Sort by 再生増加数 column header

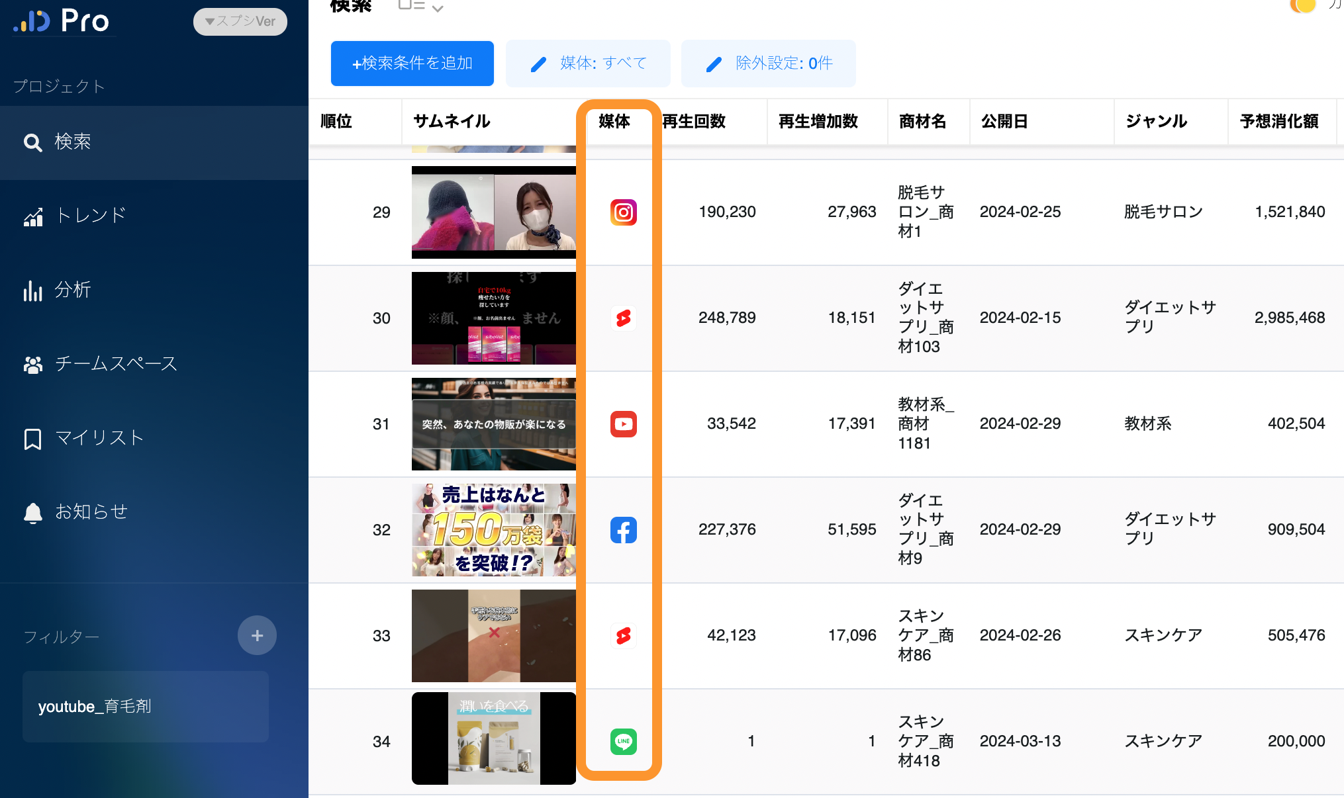(x=818, y=122)
